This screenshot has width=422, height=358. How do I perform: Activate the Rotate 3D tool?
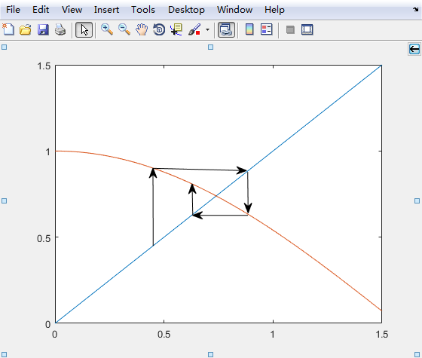(x=159, y=29)
